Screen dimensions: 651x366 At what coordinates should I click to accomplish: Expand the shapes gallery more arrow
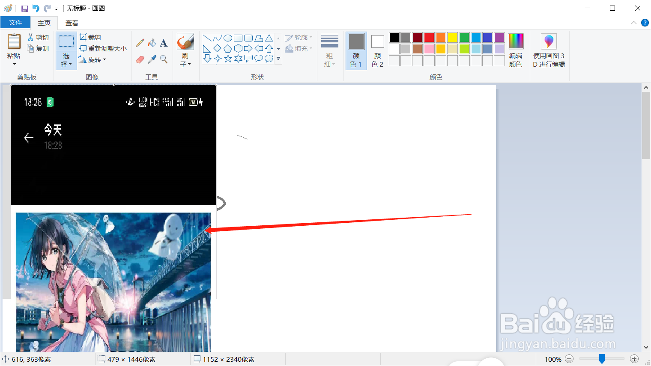click(x=278, y=59)
